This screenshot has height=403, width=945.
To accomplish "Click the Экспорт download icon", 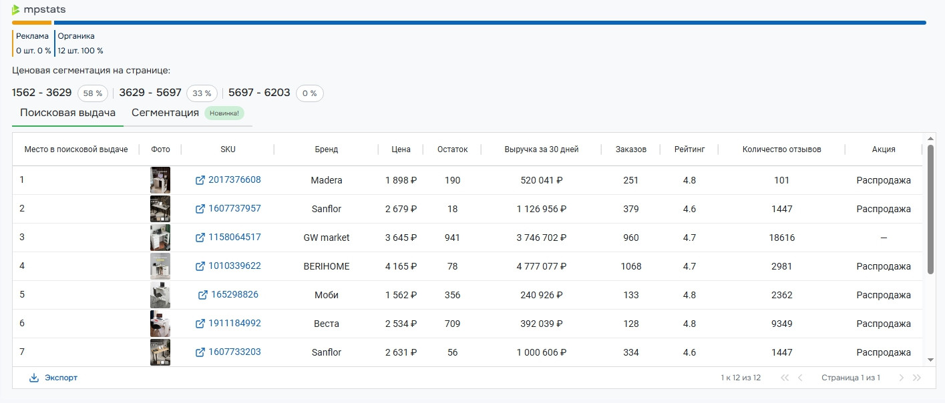I will coord(34,378).
